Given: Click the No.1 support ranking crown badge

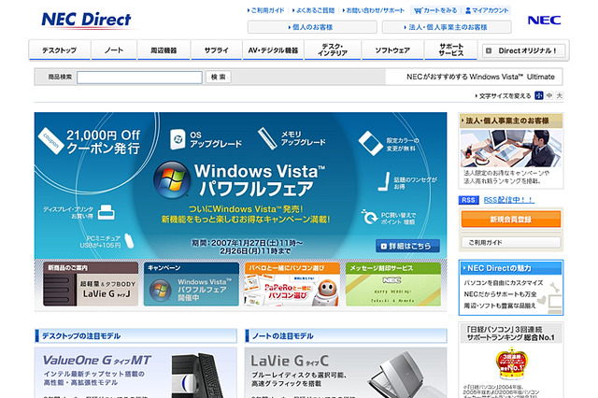Looking at the screenshot, I should point(511,362).
